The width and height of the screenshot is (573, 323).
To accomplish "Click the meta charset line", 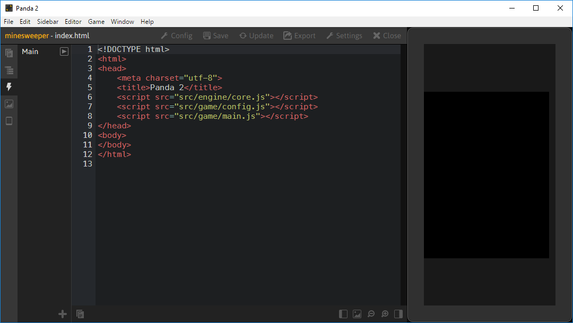I will (x=169, y=78).
